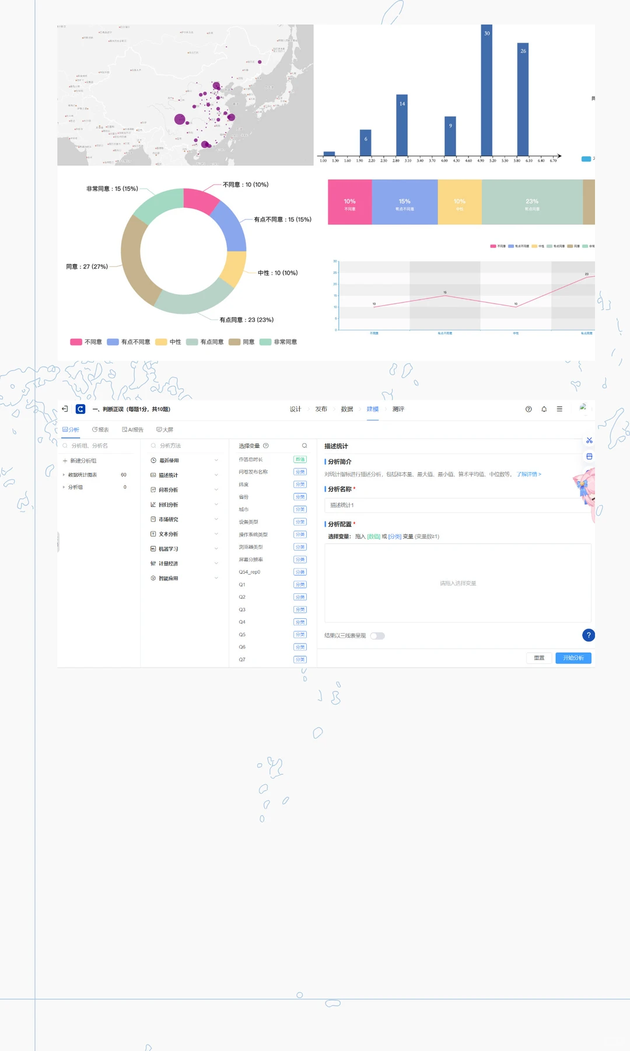Expand the 描述统计 method group
Viewport: 630px width, 1051px height.
(216, 475)
